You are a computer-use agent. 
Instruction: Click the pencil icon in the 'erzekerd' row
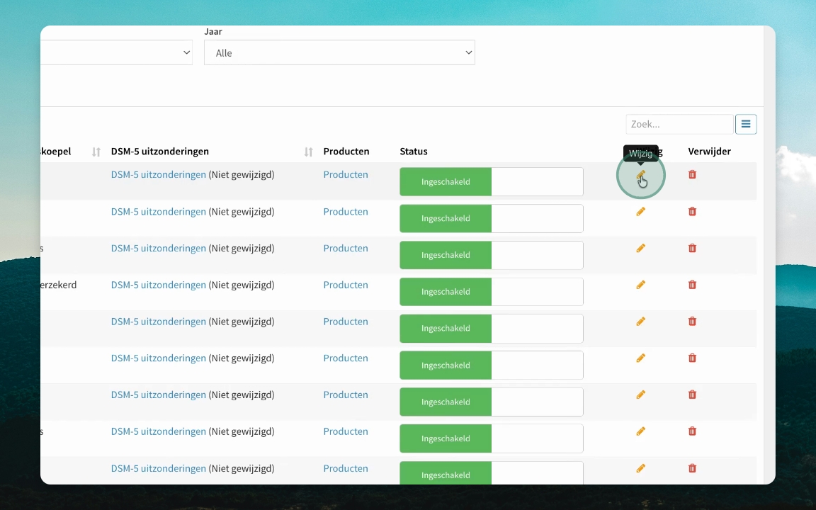(x=640, y=285)
